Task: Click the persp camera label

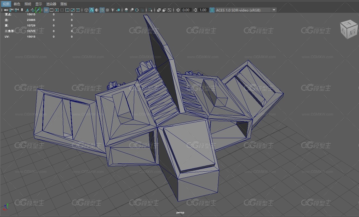Action: point(180,213)
